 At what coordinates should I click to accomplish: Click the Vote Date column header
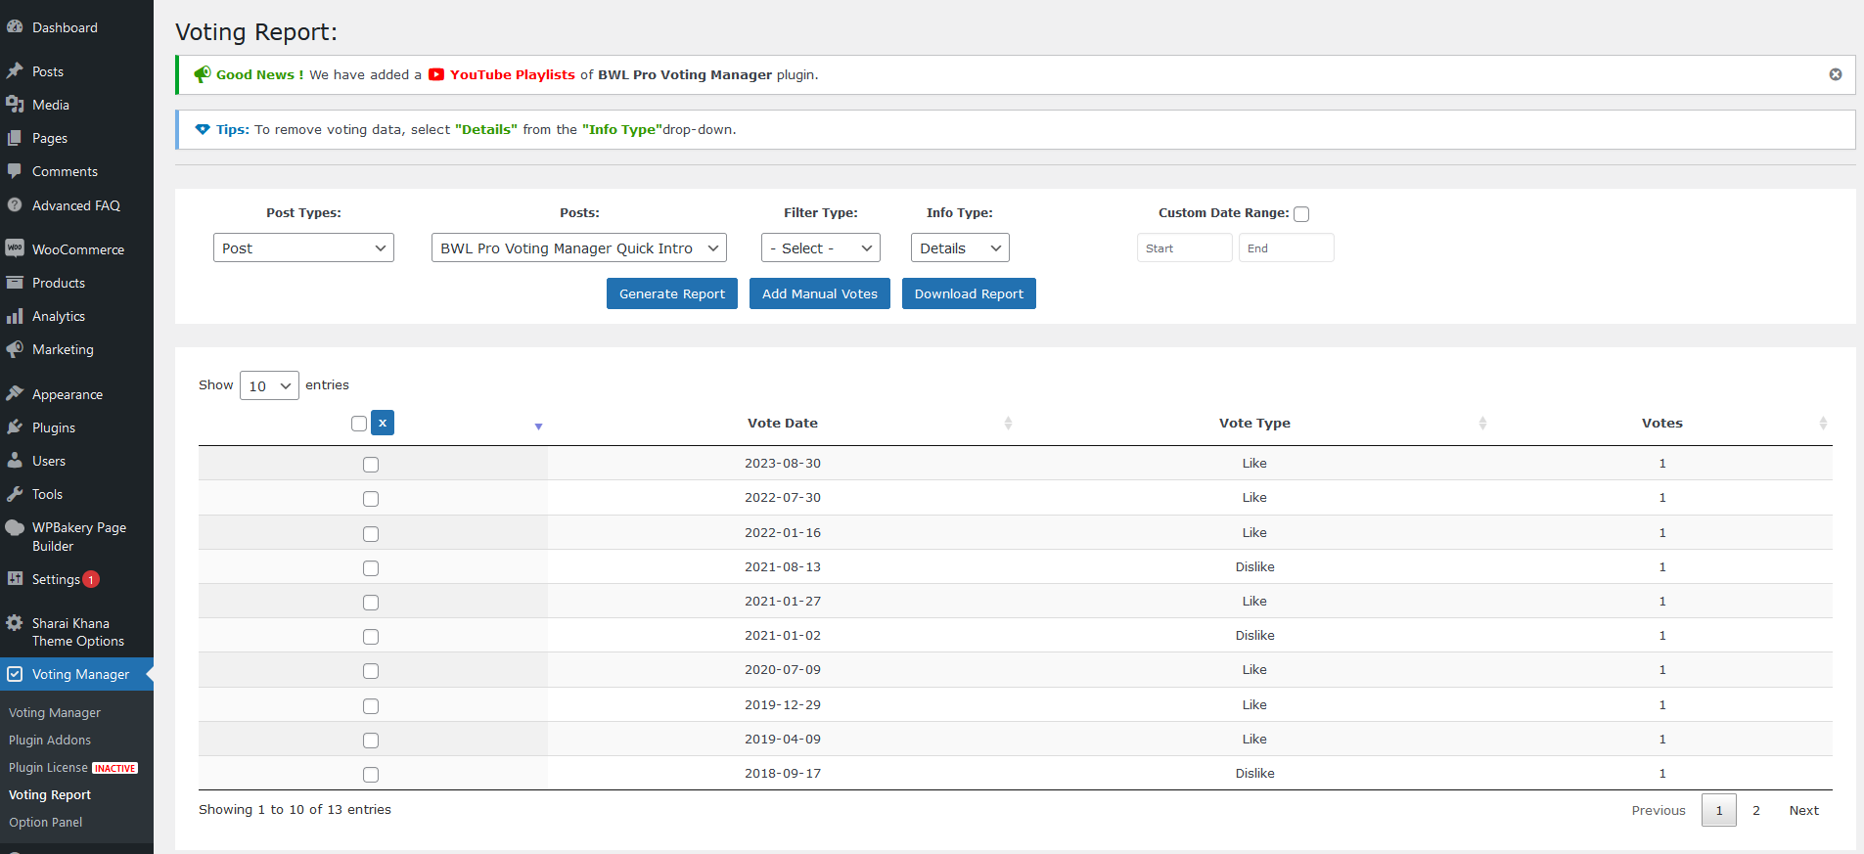pyautogui.click(x=783, y=423)
